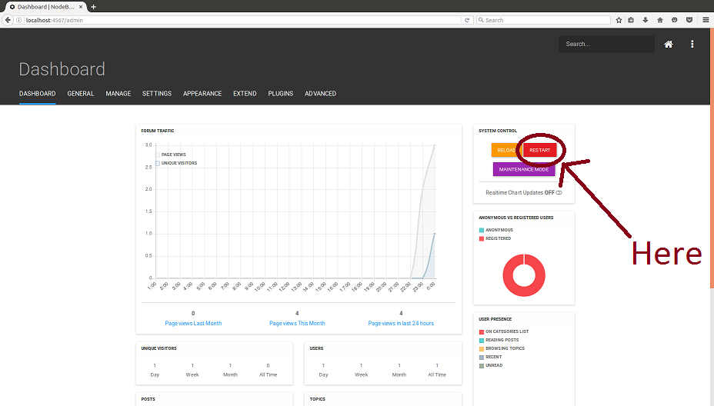Click the orange Reload button
The width and height of the screenshot is (714, 406).
pos(506,150)
